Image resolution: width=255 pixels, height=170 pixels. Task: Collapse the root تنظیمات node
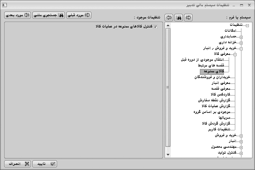point(247,25)
